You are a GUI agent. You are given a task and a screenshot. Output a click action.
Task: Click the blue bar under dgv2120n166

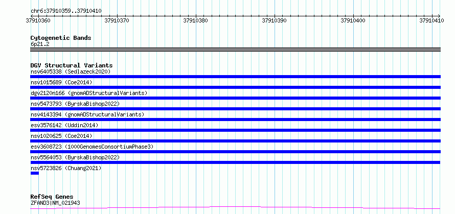click(x=235, y=98)
